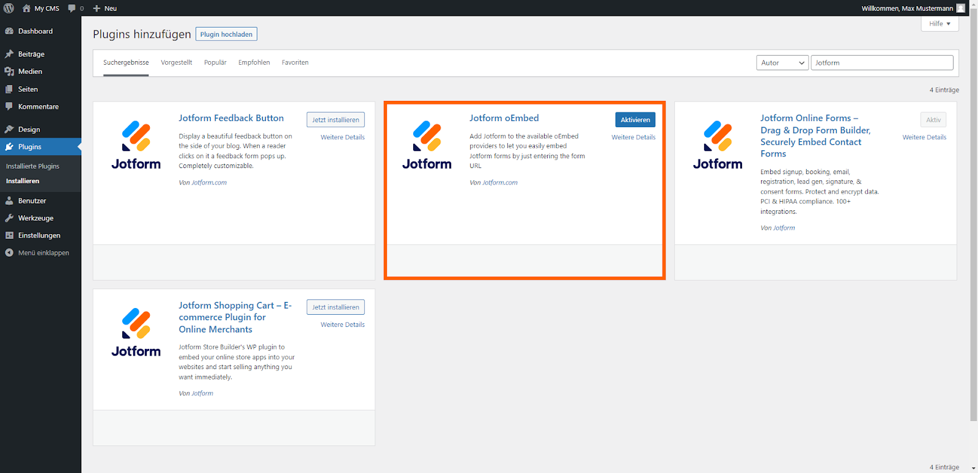The image size is (978, 473).
Task: Click the Dashboard icon in sidebar
Action: click(x=9, y=31)
